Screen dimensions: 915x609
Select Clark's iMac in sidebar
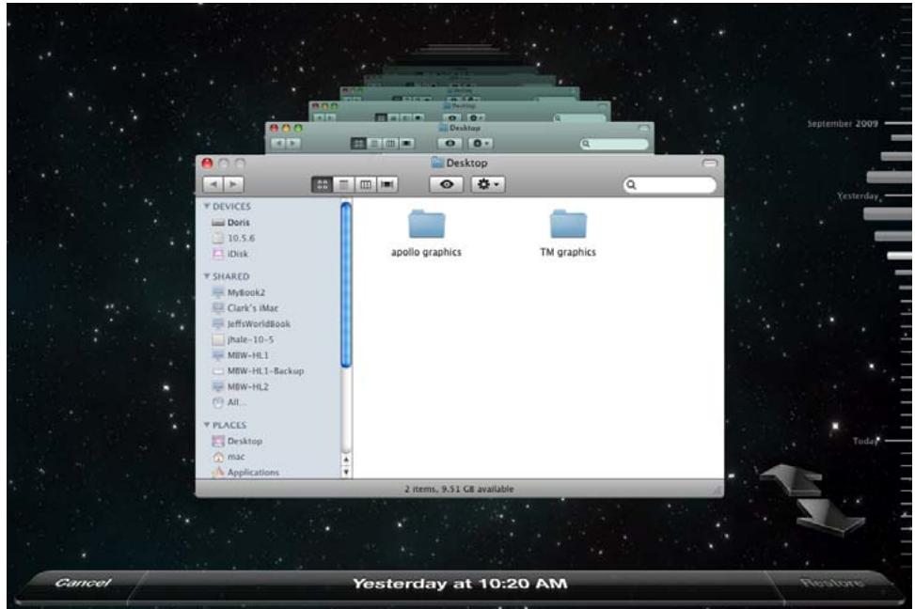coord(245,308)
